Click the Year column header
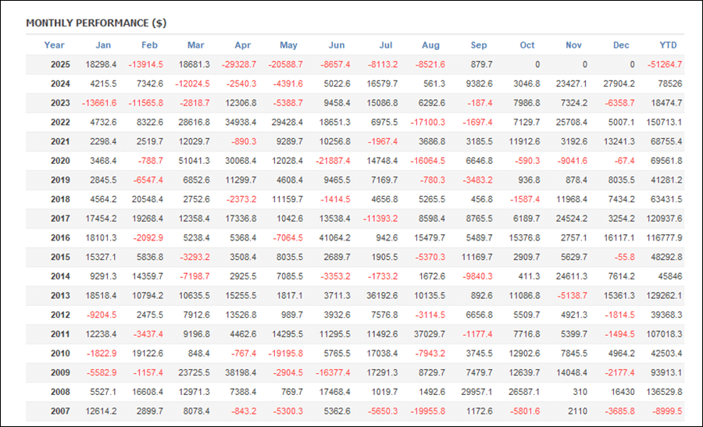The image size is (703, 427). pos(54,45)
